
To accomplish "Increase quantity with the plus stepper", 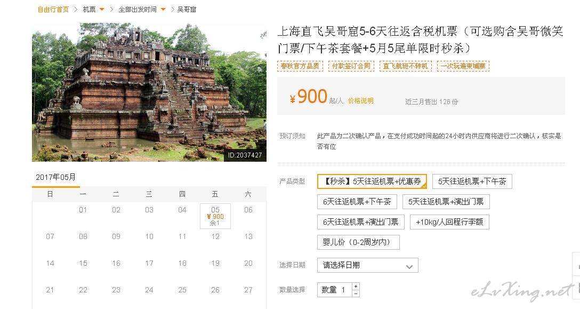I will pyautogui.click(x=356, y=286).
